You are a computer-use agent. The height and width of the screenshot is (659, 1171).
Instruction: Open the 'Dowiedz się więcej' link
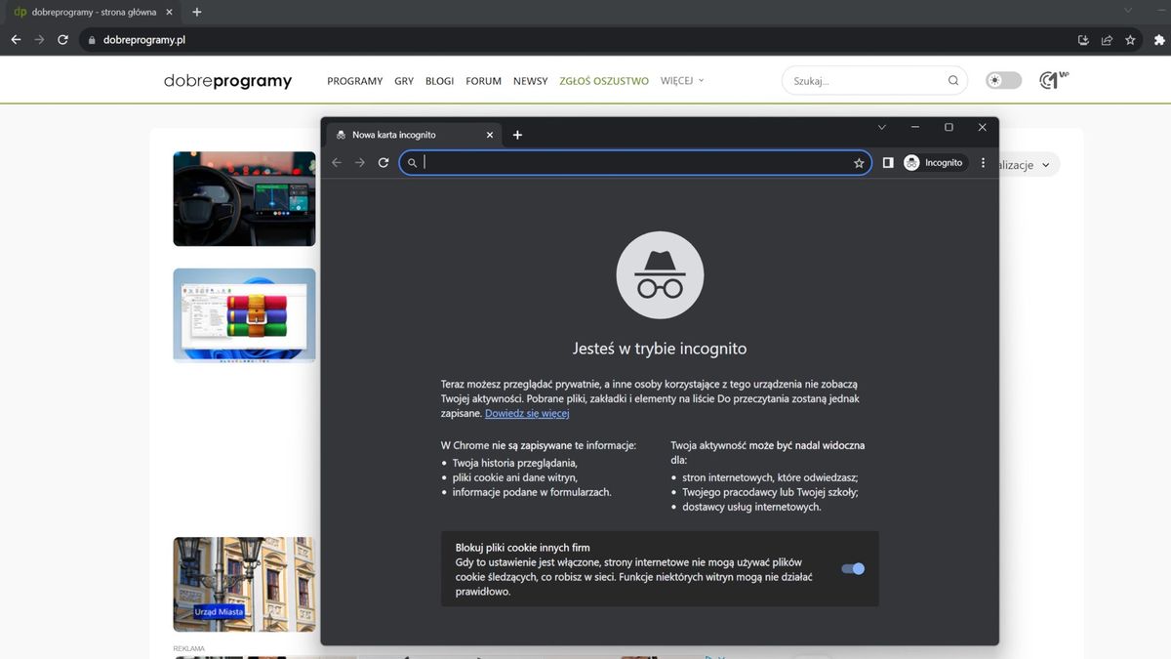tap(527, 413)
